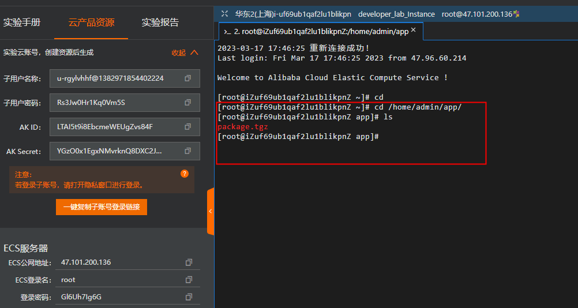Click the Last login line in terminal

341,58
